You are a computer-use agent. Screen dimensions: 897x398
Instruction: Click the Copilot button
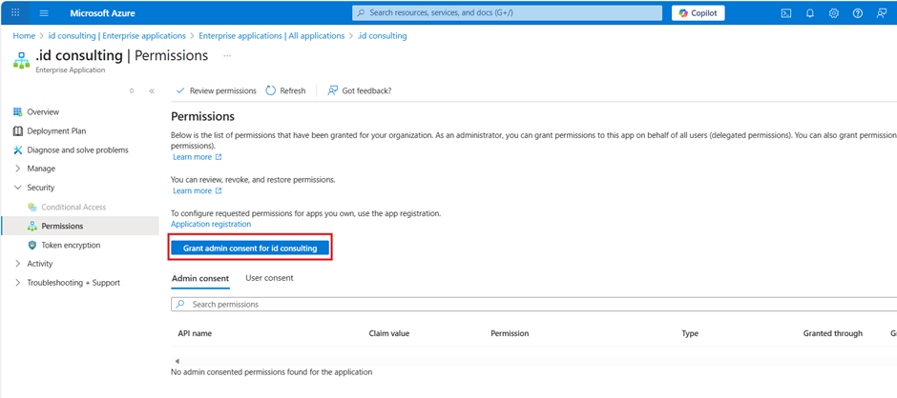(x=698, y=13)
